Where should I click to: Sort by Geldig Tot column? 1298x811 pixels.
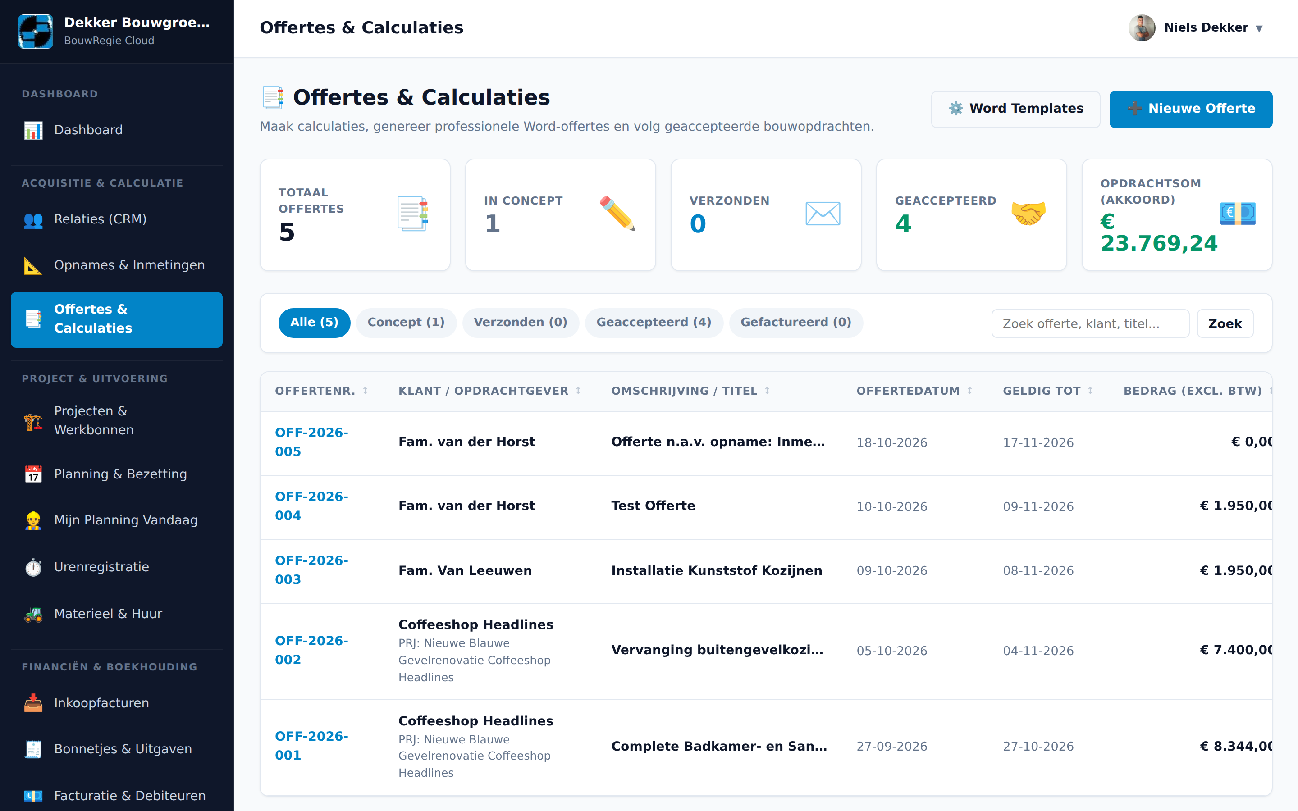pyautogui.click(x=1090, y=391)
